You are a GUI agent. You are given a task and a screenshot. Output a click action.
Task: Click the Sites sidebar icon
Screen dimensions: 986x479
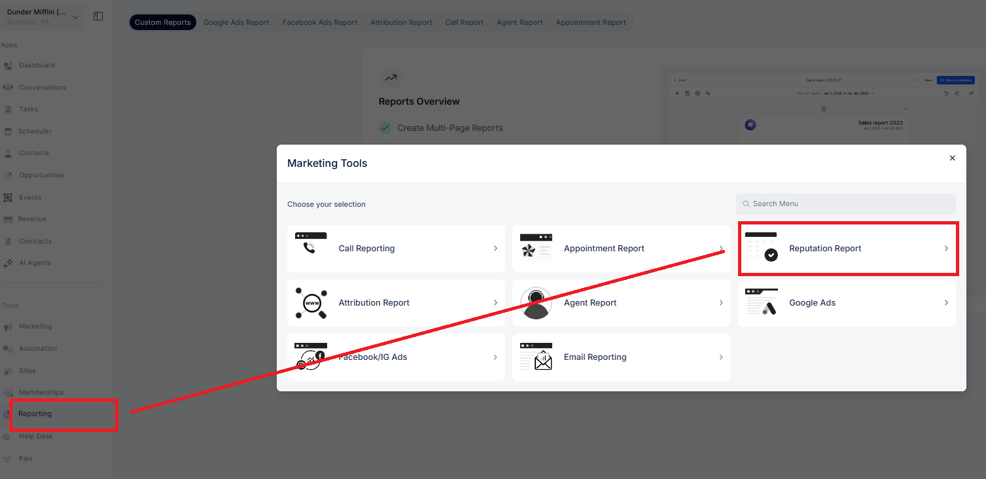pyautogui.click(x=8, y=371)
